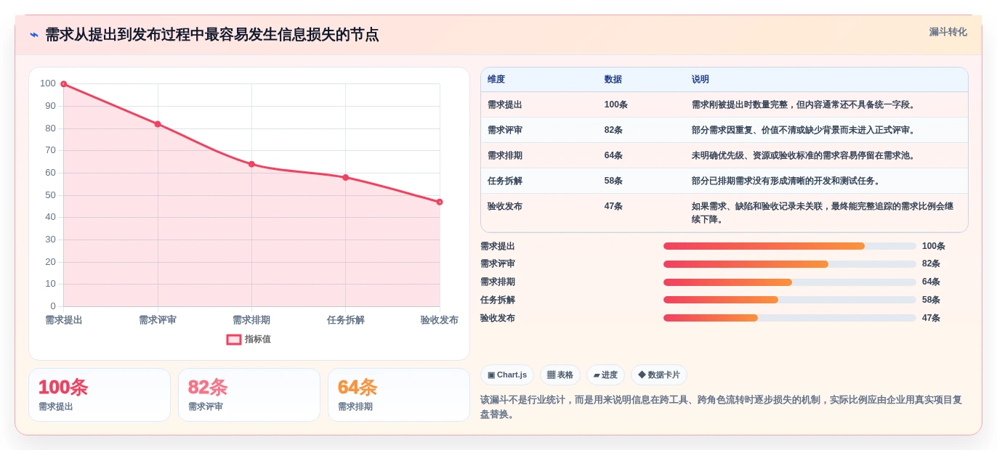Click the 100条 label beside the progress bar
This screenshot has width=997, height=450.
934,246
